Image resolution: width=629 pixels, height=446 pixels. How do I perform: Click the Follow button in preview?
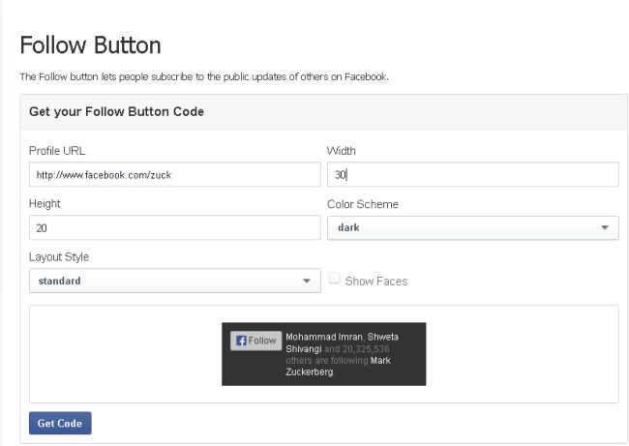click(x=255, y=341)
